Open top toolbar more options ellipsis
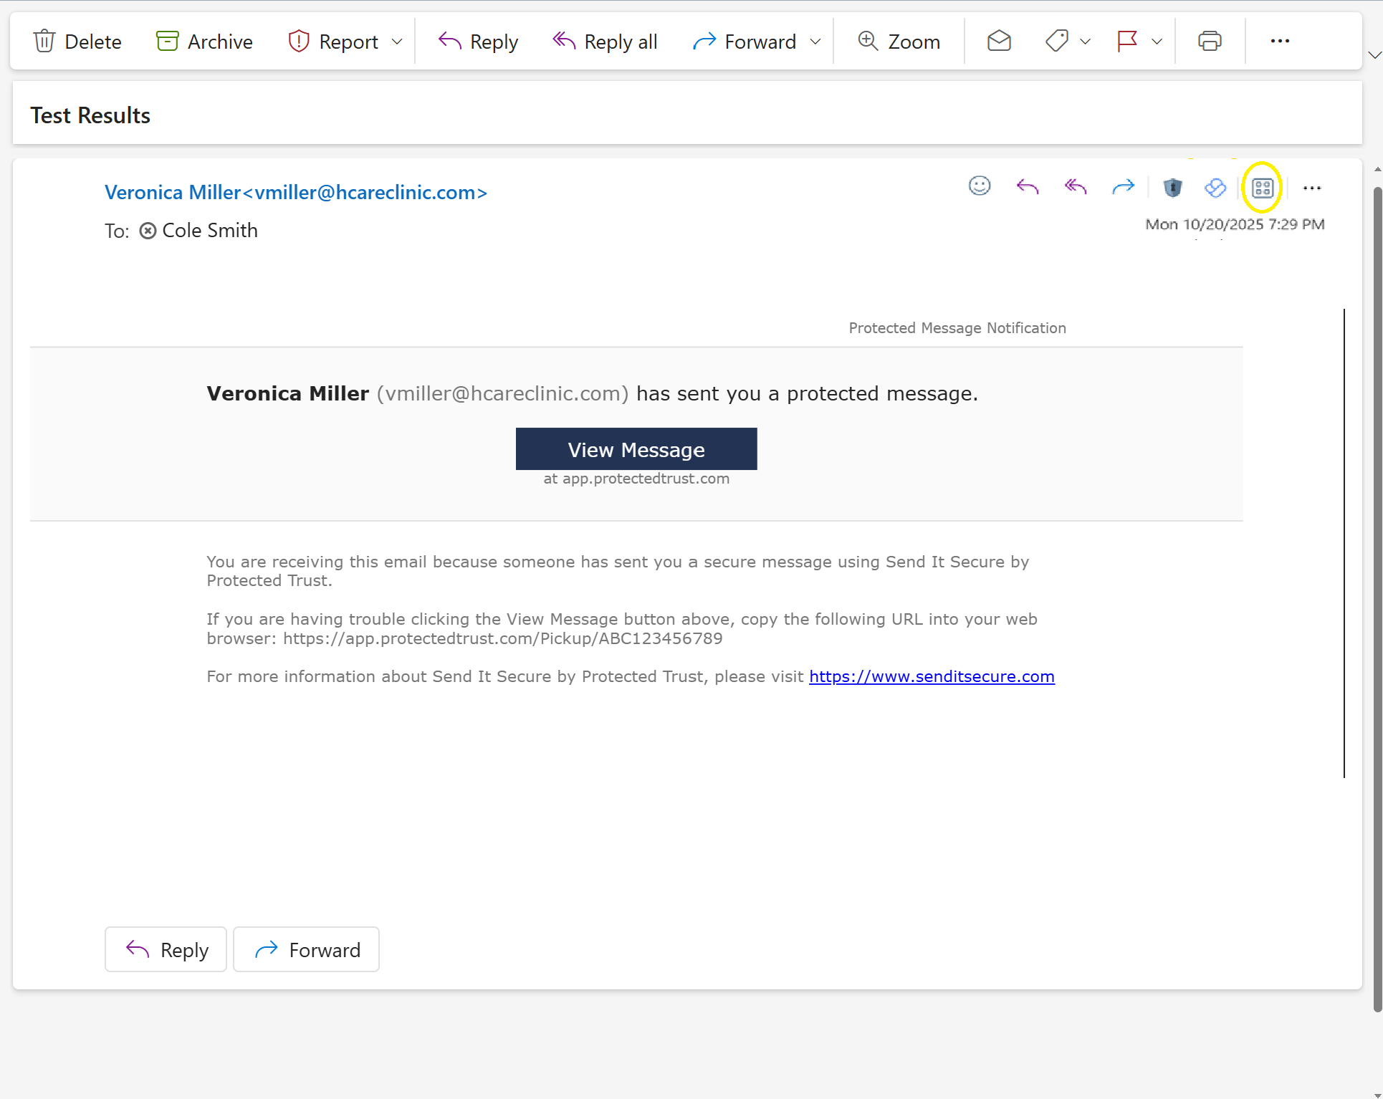This screenshot has width=1383, height=1099. tap(1280, 41)
